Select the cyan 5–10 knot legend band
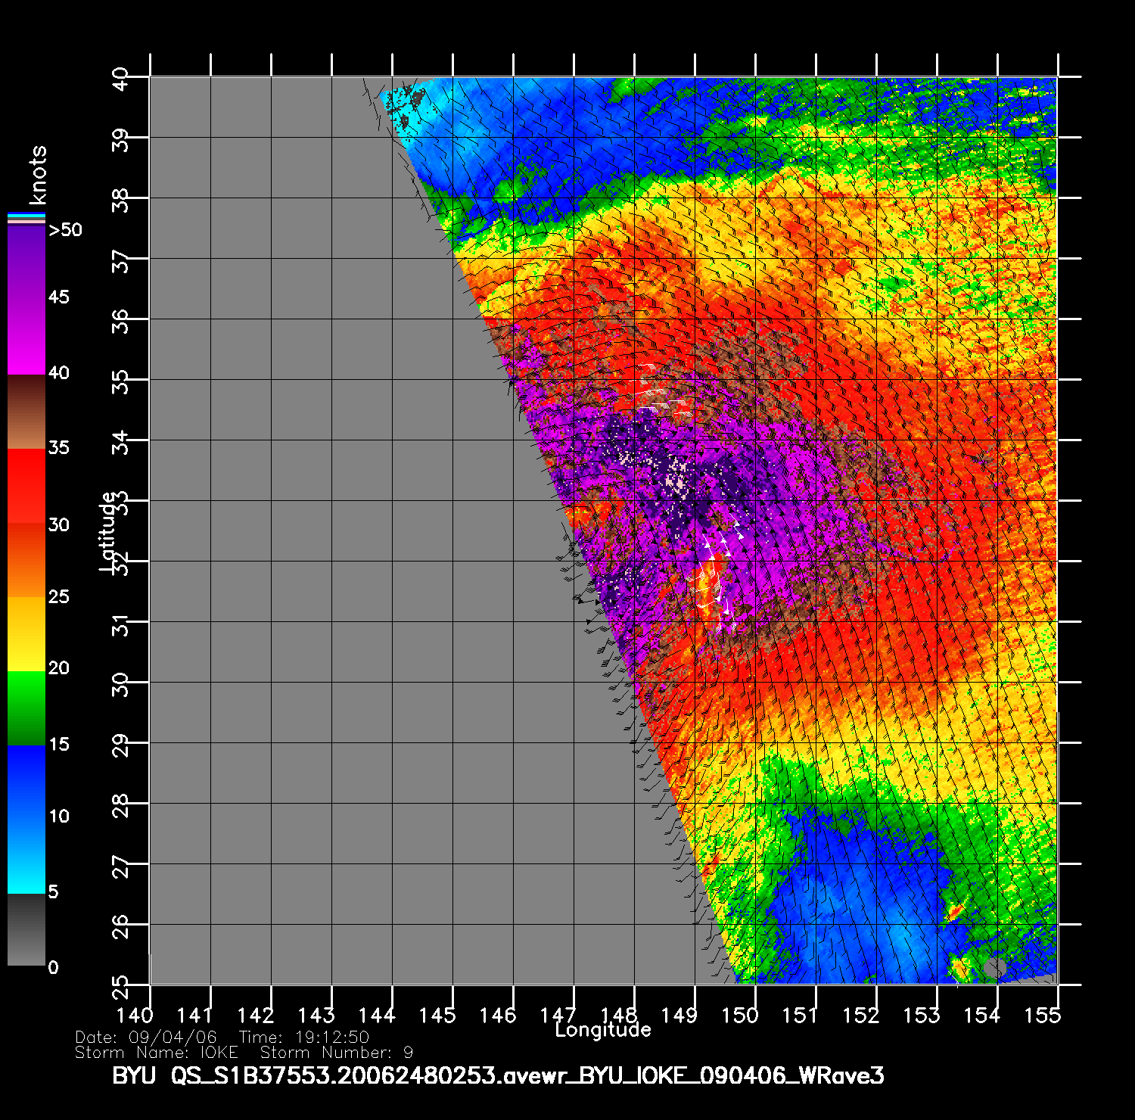Screen dimensions: 1135x1120 coord(26,855)
